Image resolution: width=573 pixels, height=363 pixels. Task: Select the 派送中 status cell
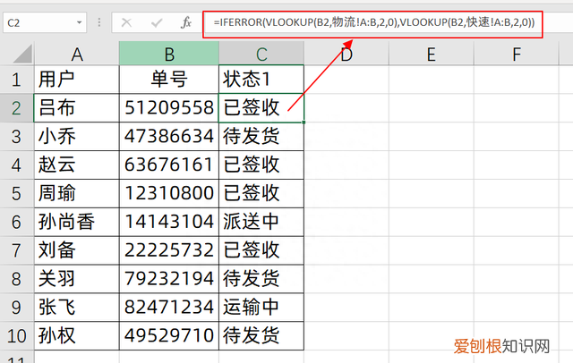point(261,222)
